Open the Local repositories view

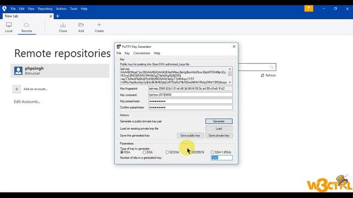coord(9,27)
